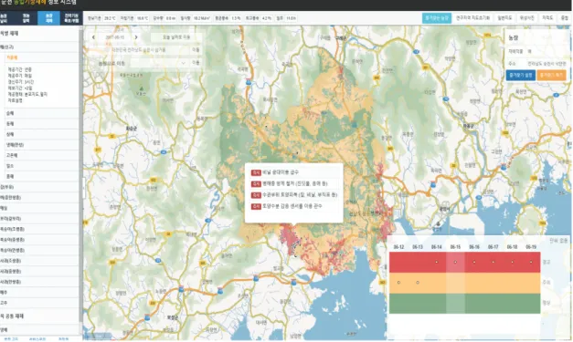Expand the 사과(만생종) crop row
Image resolution: width=573 pixels, height=342 pixels.
click(39, 282)
